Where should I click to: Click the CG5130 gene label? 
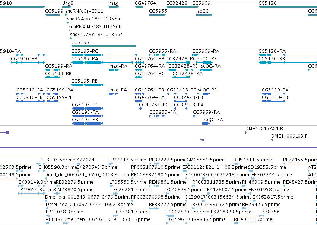coord(267,3)
